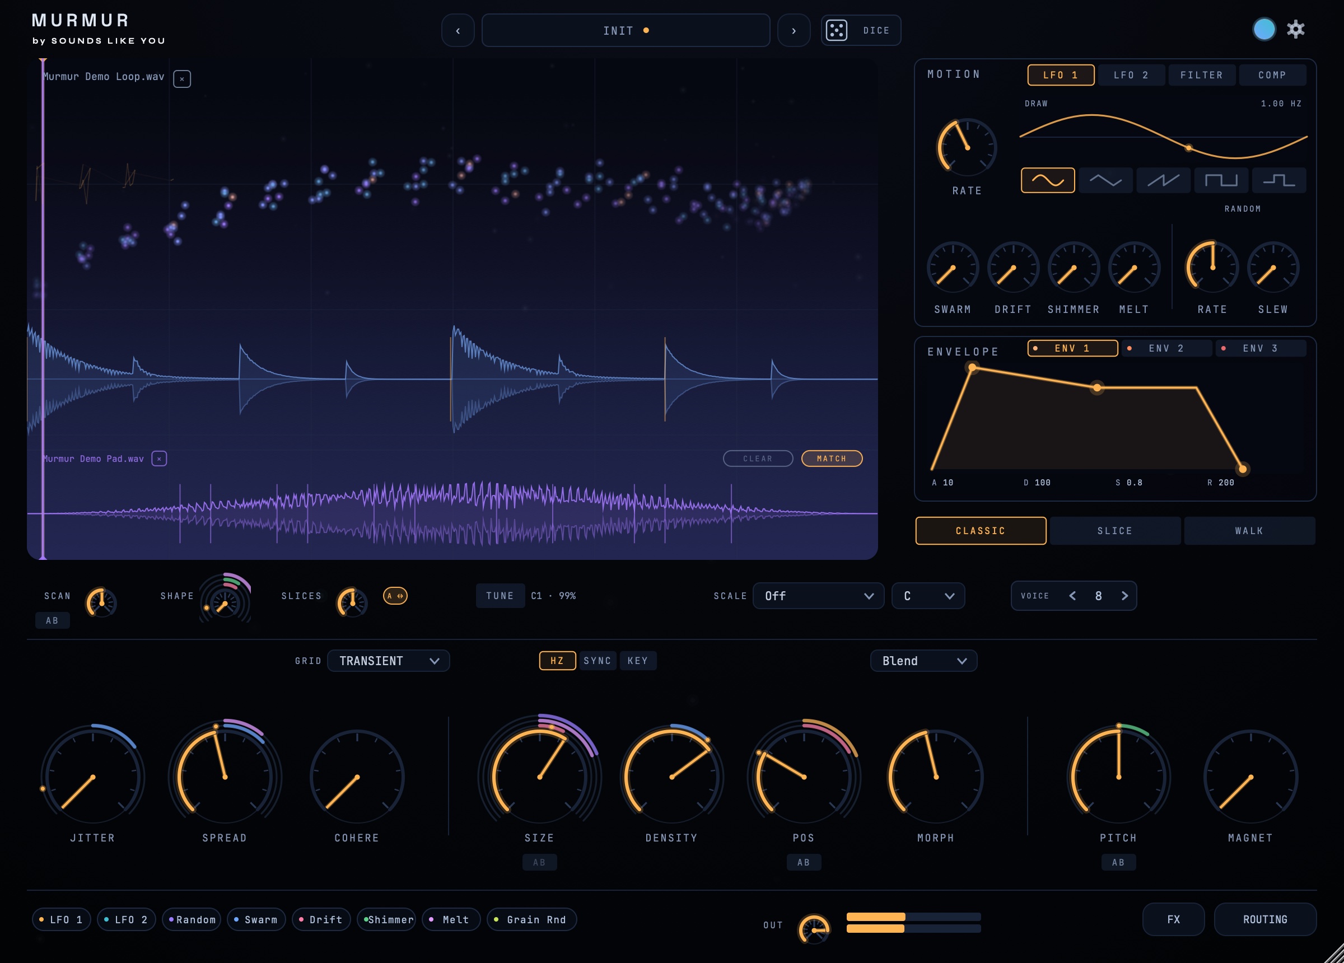Screen dimensions: 1344x963
Task: Click the Density knob
Action: (671, 777)
